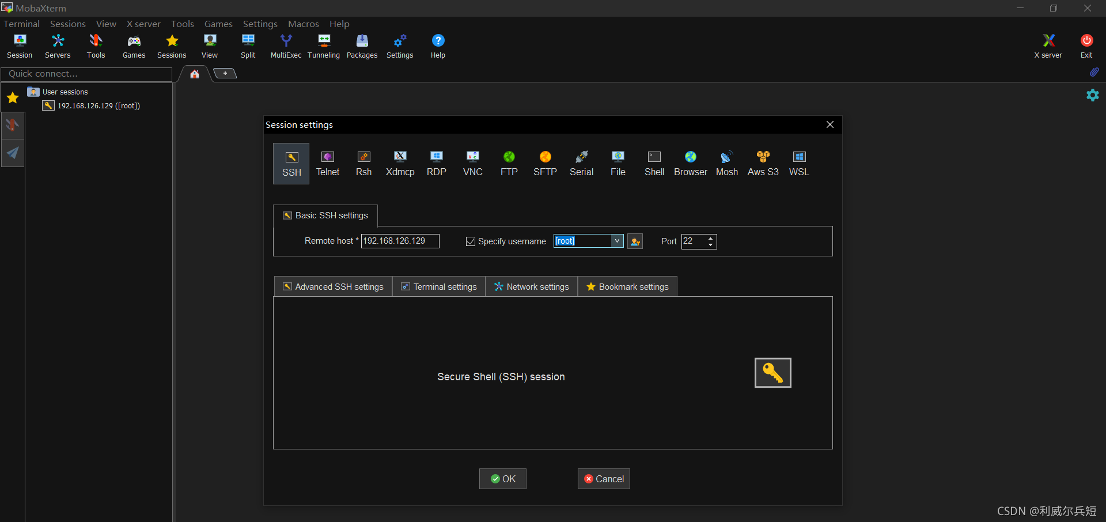Image resolution: width=1106 pixels, height=522 pixels.
Task: Select the Serial session type
Action: click(582, 164)
